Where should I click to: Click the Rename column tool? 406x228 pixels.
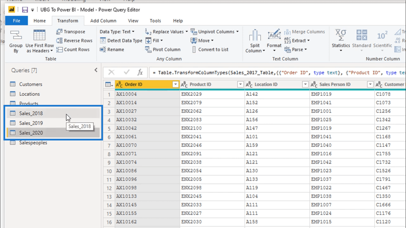[112, 49]
